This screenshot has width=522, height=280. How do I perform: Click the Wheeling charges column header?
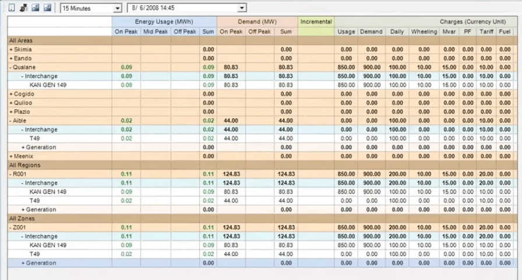(424, 32)
